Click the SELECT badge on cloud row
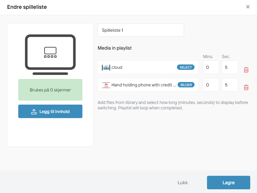The image size is (257, 193). click(x=186, y=67)
